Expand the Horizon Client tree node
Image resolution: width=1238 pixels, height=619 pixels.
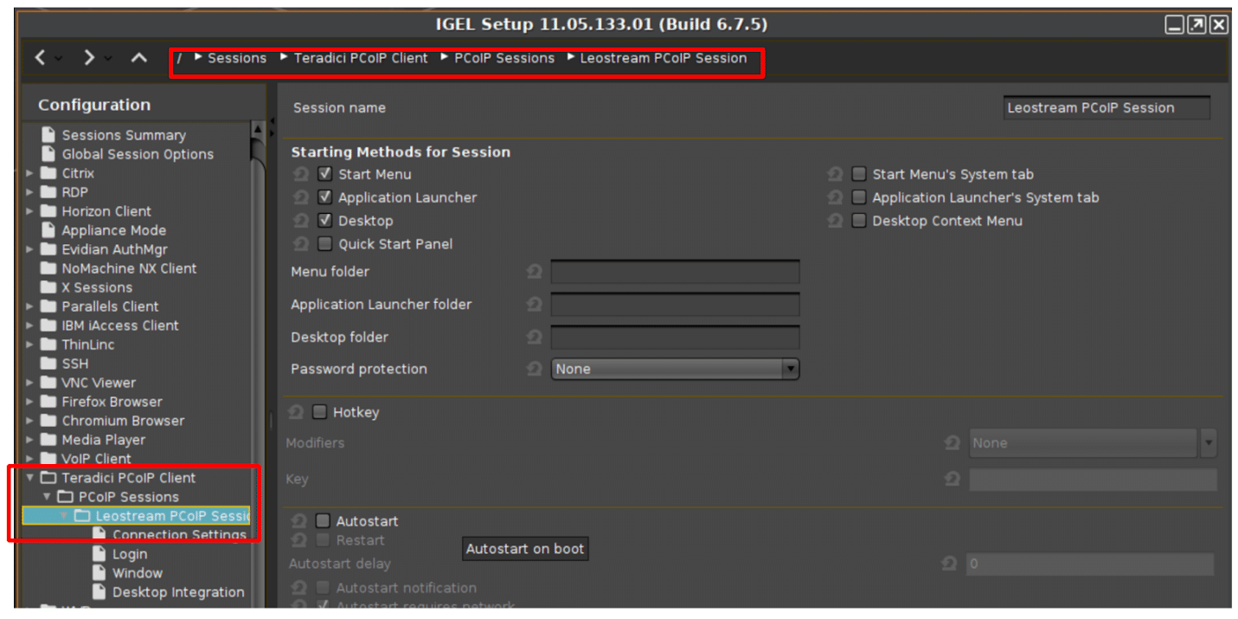click(30, 211)
